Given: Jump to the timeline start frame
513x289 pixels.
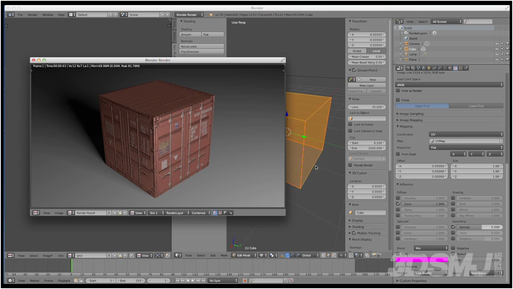Looking at the screenshot, I should pyautogui.click(x=177, y=281).
